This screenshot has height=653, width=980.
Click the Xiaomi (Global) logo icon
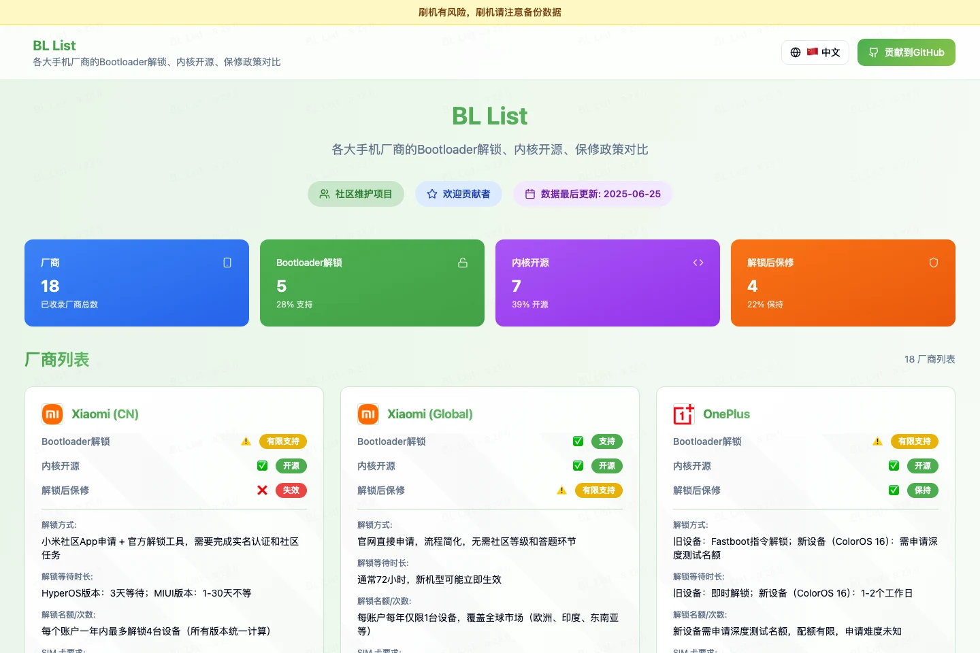click(368, 414)
